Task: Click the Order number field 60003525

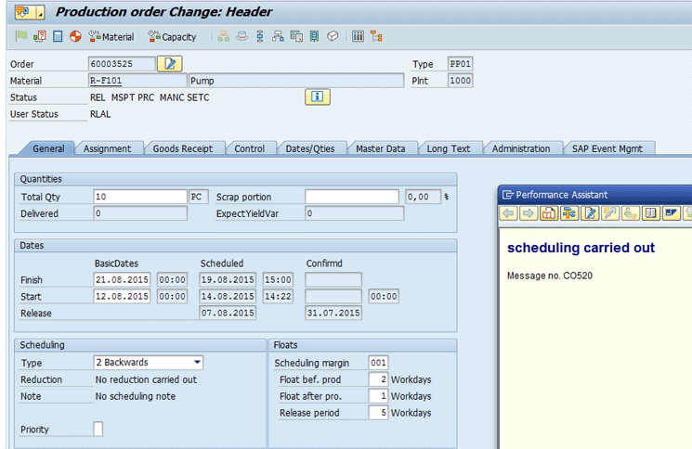Action: point(122,64)
